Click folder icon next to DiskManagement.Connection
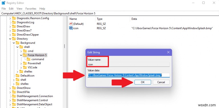Image resolution: width=219 pixels, height=108 pixels. click(x=14, y=96)
